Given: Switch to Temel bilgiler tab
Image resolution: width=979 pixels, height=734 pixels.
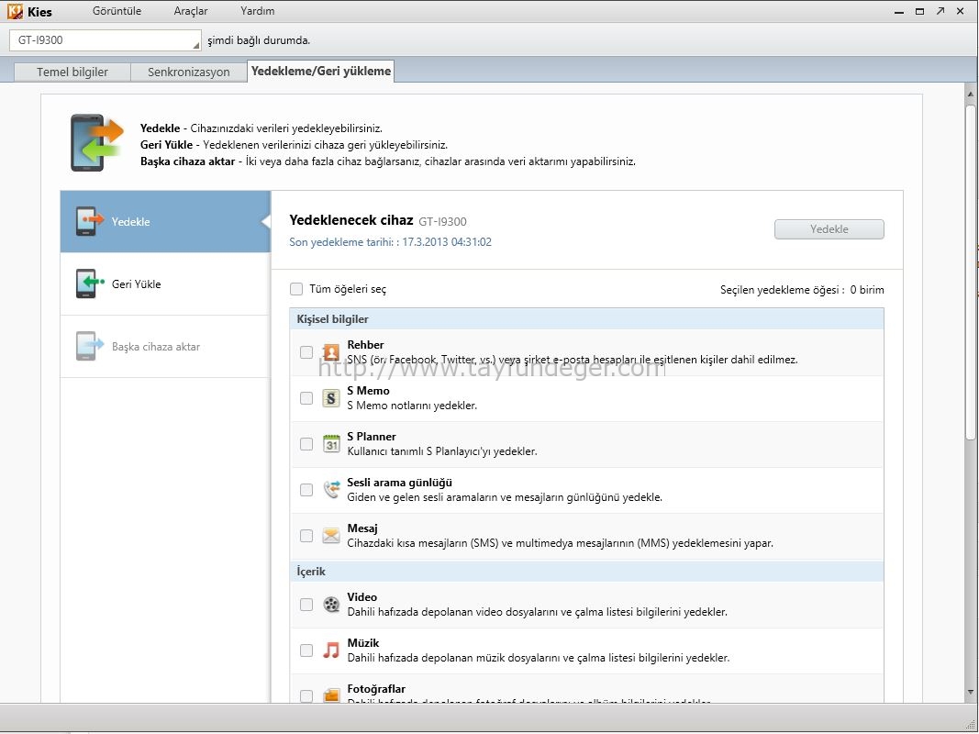Looking at the screenshot, I should coord(72,72).
